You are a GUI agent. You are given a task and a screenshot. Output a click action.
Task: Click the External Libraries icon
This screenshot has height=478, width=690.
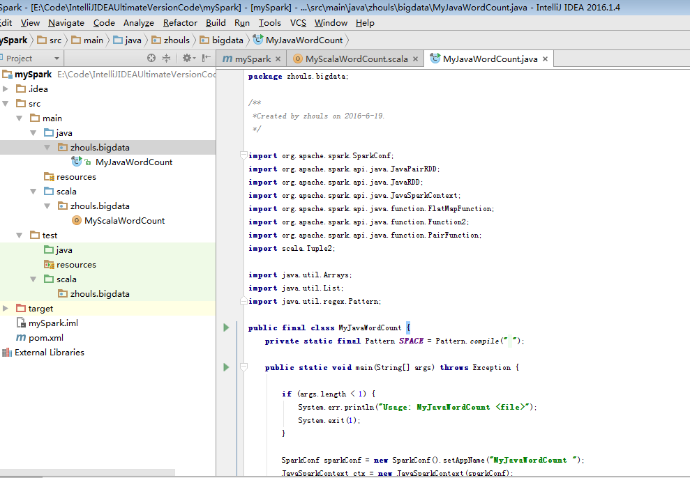(x=6, y=353)
